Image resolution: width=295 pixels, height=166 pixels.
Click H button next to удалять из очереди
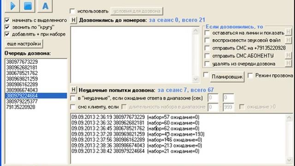click(288, 63)
